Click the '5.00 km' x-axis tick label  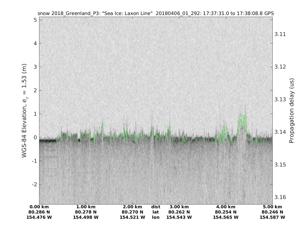pyautogui.click(x=272, y=207)
